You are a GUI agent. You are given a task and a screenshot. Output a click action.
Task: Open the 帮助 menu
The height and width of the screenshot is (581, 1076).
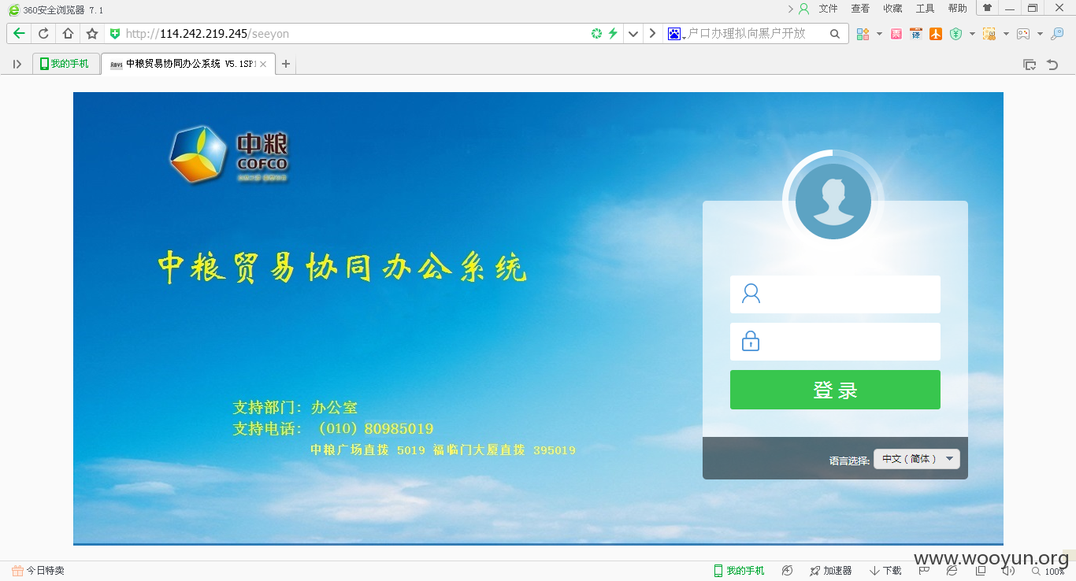(957, 9)
